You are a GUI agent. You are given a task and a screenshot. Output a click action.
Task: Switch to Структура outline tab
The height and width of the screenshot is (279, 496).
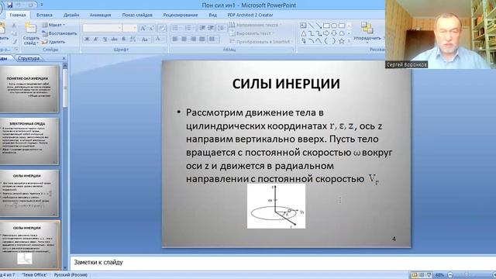pos(29,58)
